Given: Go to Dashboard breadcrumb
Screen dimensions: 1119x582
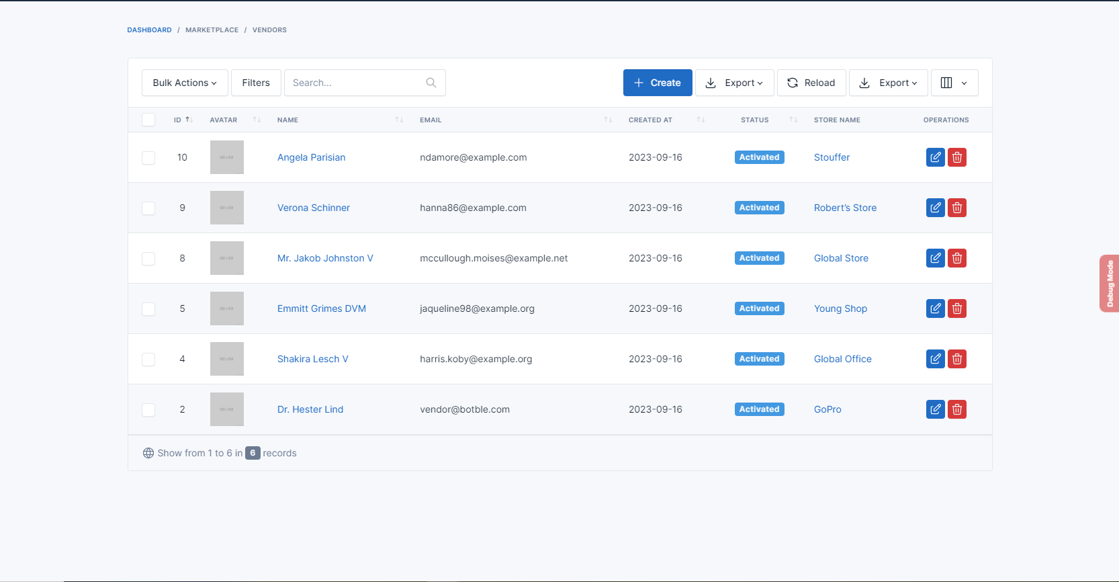Looking at the screenshot, I should (149, 30).
